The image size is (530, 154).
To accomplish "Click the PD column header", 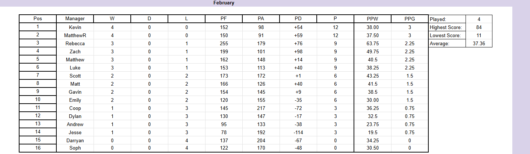I will click(x=298, y=19).
